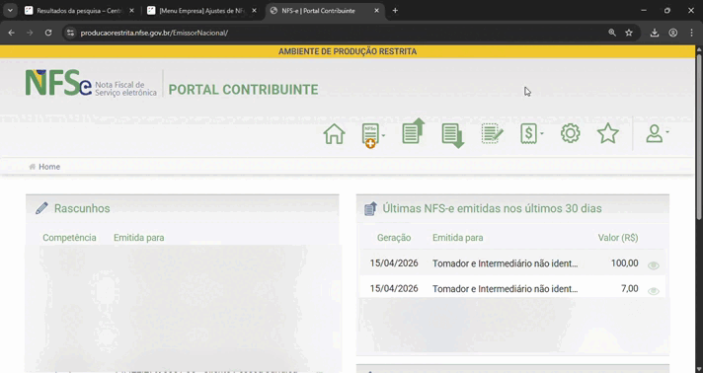Image resolution: width=703 pixels, height=373 pixels.
Task: Click Emitida para header in Últimas NFS-e
Action: pos(458,238)
